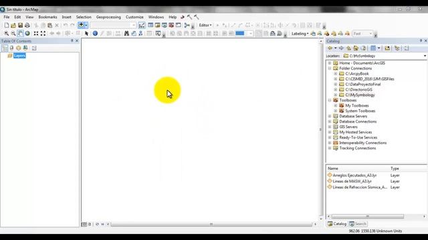Open the Customize menu
The image size is (428, 240).
click(x=134, y=17)
